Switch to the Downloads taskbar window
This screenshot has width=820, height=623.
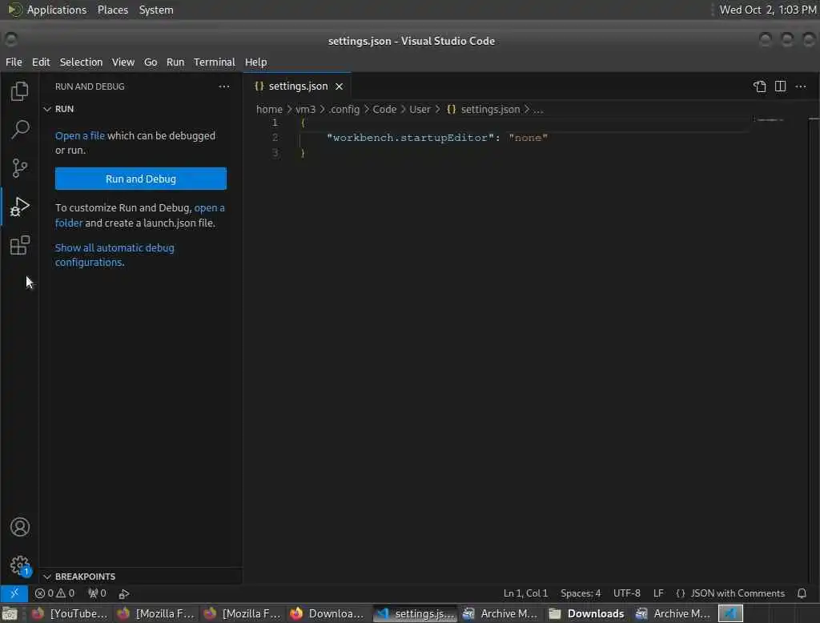[586, 613]
